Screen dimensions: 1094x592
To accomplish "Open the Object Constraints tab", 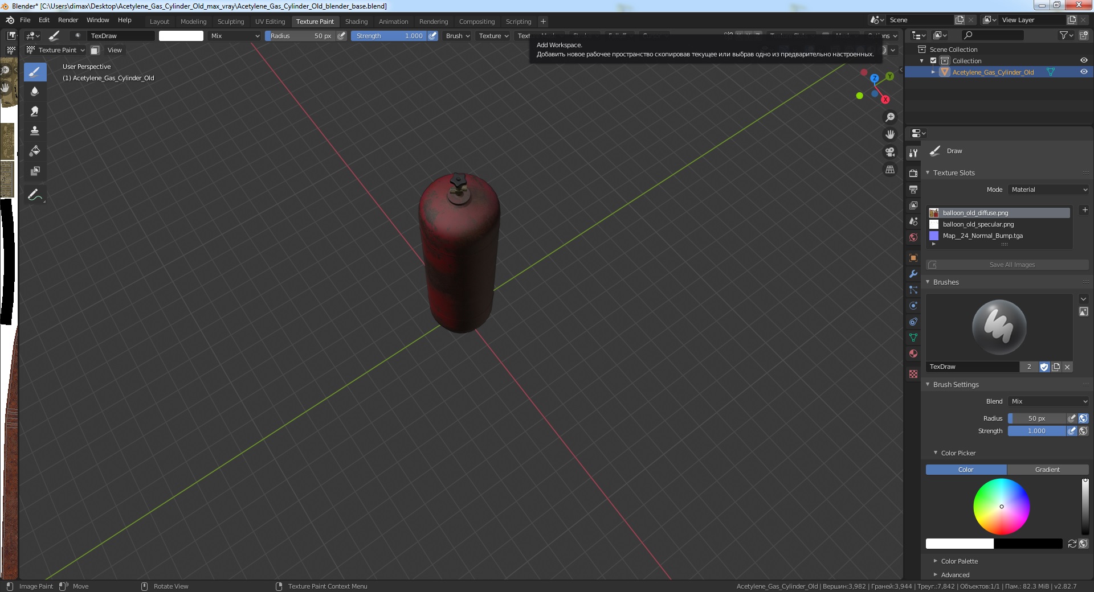I will [x=913, y=322].
